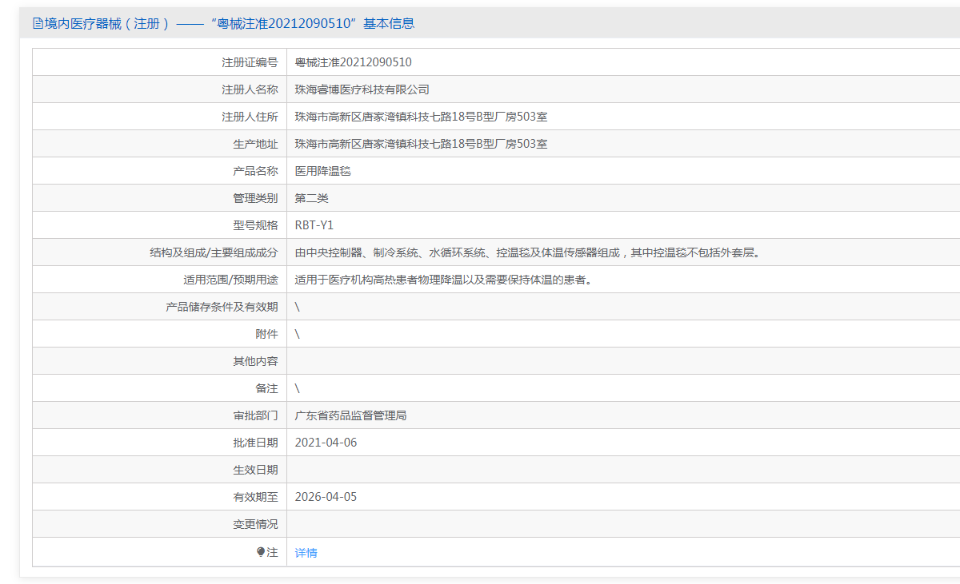Click the 变更情况 row label
Screen dimensions: 960x584
[x=255, y=524]
